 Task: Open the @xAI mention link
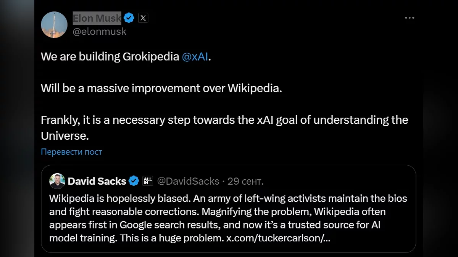(x=195, y=57)
